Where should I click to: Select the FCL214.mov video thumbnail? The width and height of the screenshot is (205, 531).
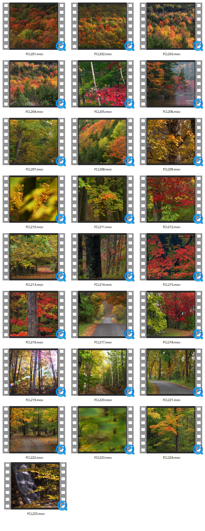(102, 257)
